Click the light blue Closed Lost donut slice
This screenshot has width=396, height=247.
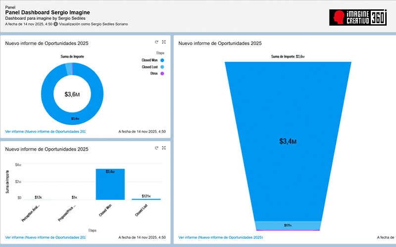[x=68, y=69]
